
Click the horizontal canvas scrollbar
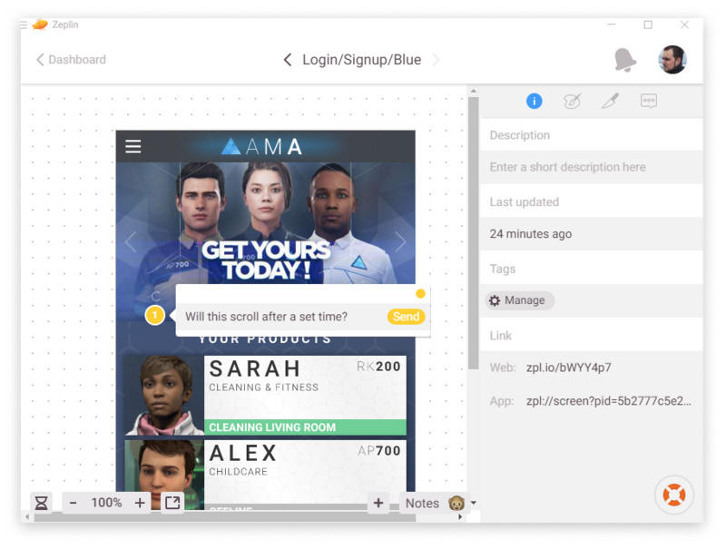[225, 516]
